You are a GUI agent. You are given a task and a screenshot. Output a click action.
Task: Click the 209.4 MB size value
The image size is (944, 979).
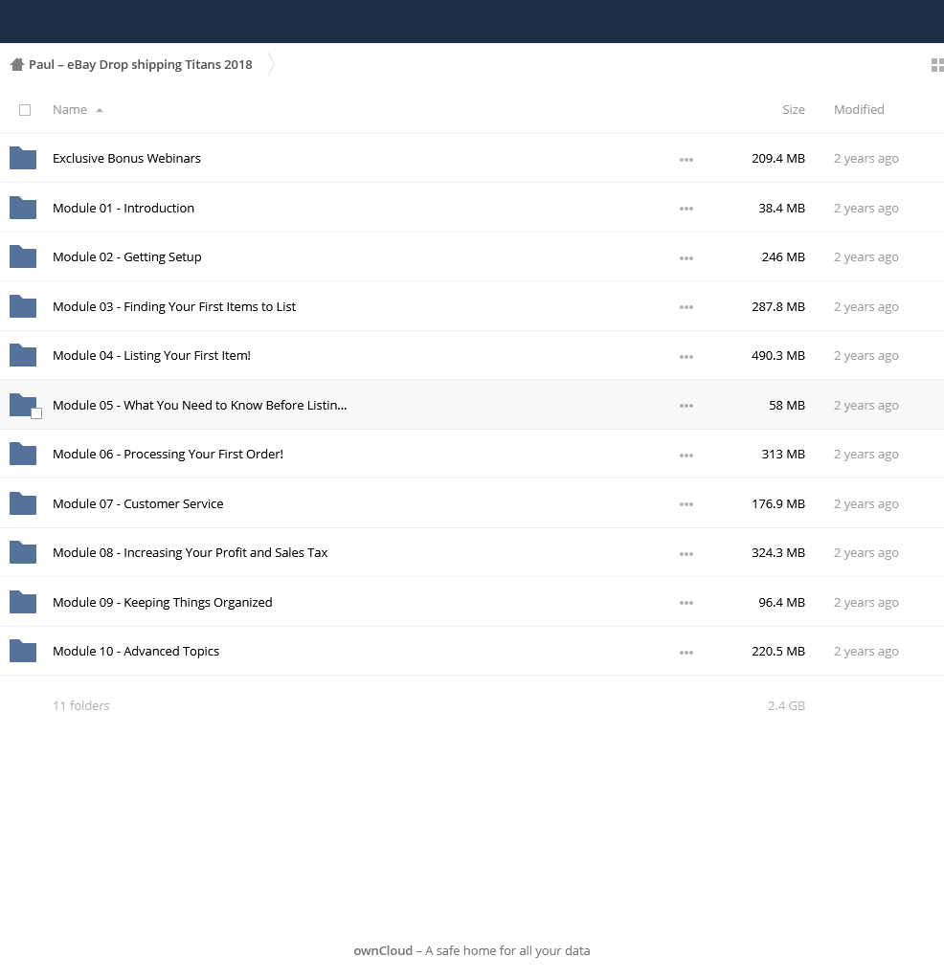tap(778, 158)
